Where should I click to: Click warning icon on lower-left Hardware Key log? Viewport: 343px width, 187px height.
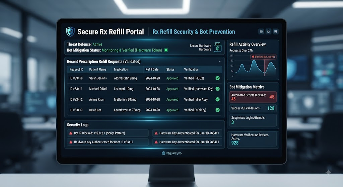click(x=71, y=142)
